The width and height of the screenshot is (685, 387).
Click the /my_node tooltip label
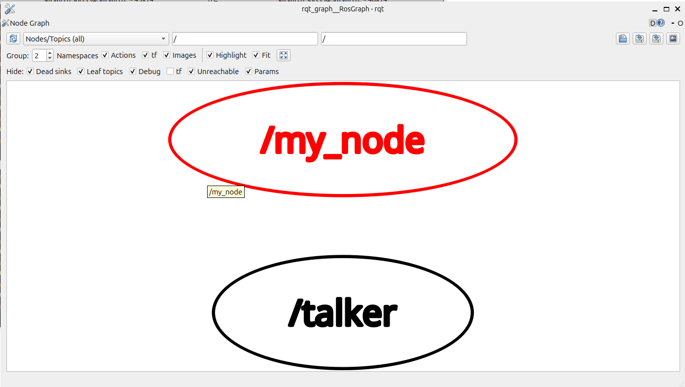point(225,192)
